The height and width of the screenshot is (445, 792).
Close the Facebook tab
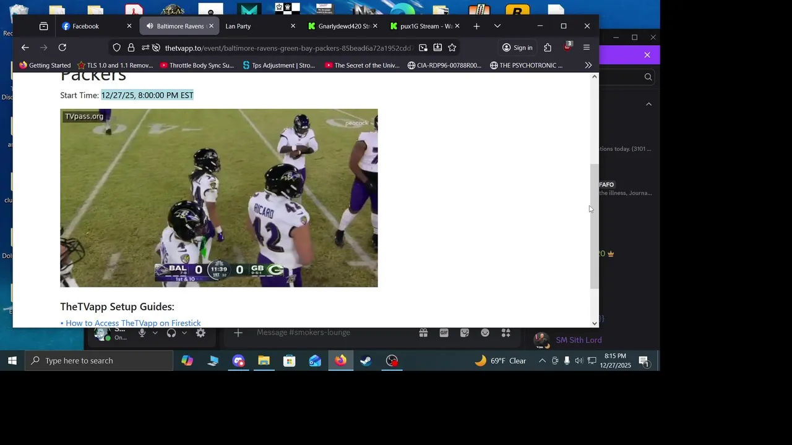coord(129,26)
